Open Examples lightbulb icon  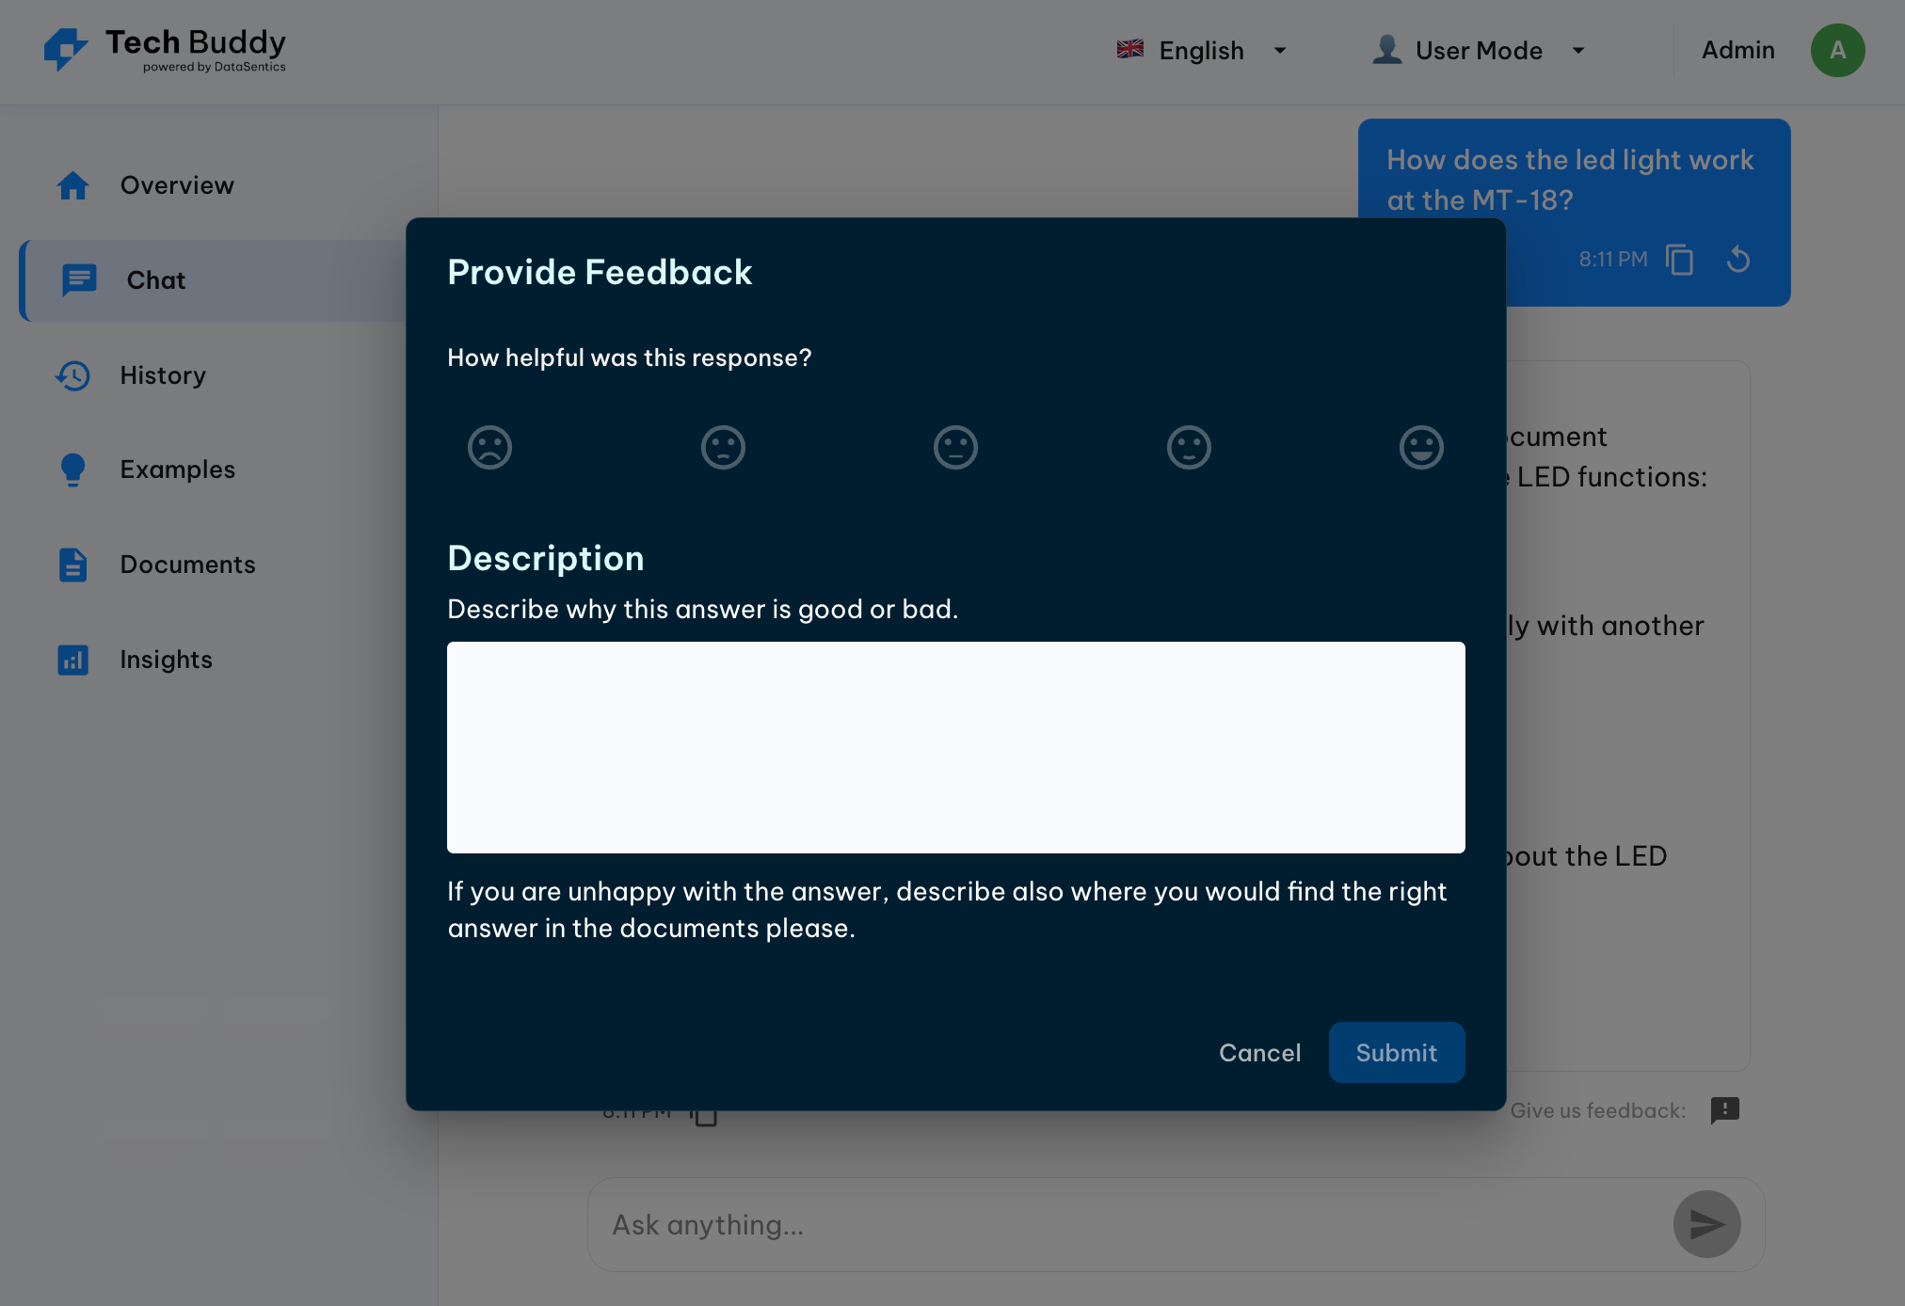72,470
